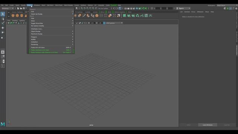Viewport: 238px width, 134px height.
Task: Click the Move tool in the toolbox
Action: tap(3, 28)
